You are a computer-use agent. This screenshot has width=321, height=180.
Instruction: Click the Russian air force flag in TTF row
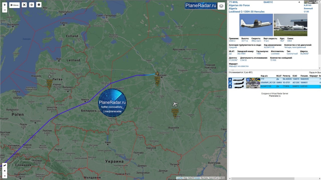tap(253, 79)
